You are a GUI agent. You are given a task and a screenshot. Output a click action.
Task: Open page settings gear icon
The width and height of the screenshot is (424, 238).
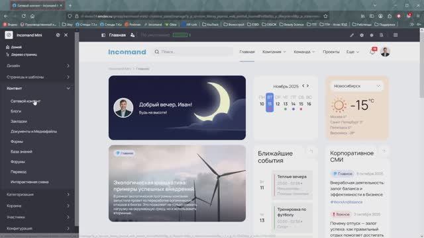pyautogui.click(x=362, y=35)
